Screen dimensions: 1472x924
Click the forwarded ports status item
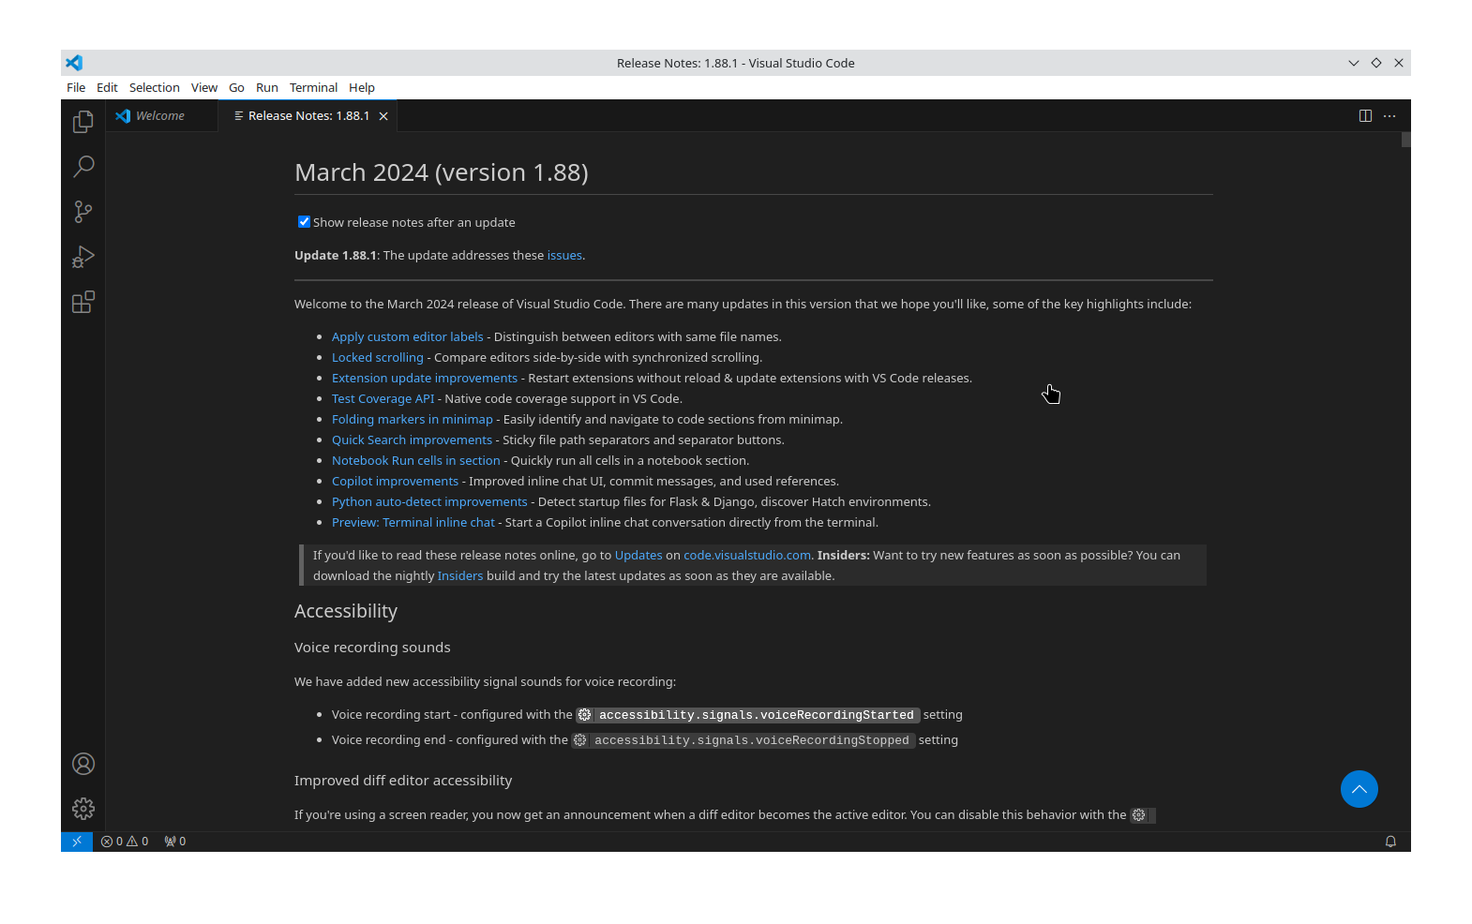(x=174, y=842)
